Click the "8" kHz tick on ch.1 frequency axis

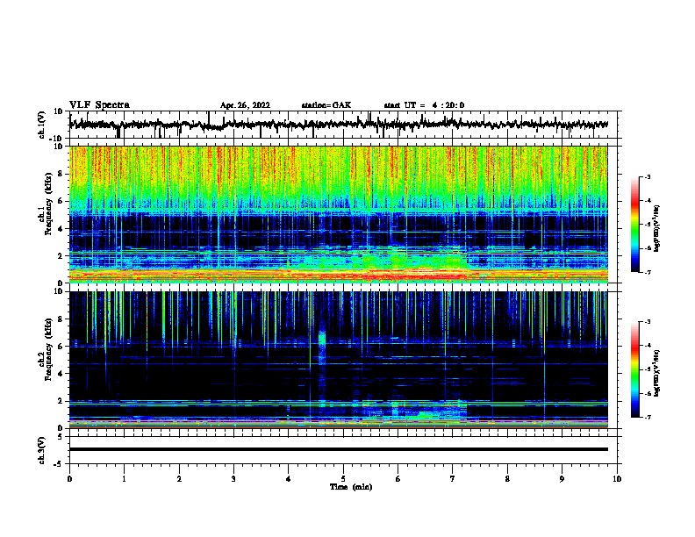[x=61, y=174]
